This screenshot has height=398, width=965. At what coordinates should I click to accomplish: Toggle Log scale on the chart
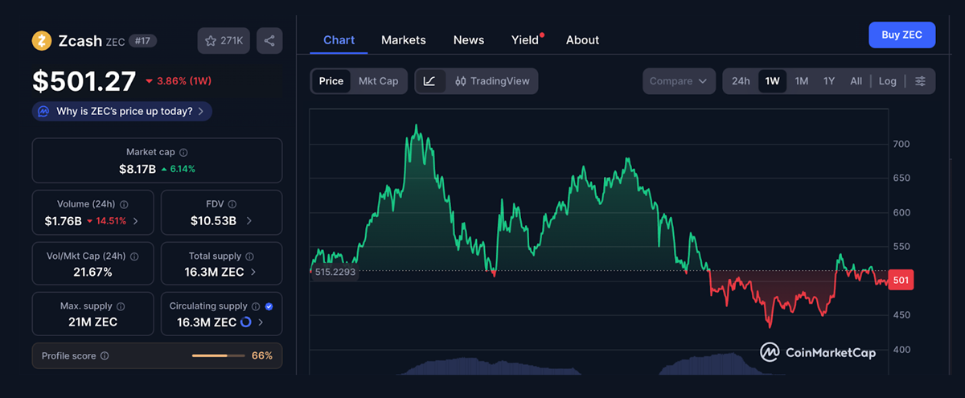click(887, 81)
